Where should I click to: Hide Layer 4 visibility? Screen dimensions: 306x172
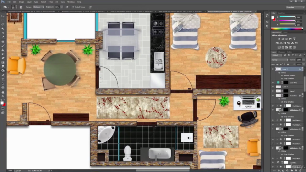(273, 87)
